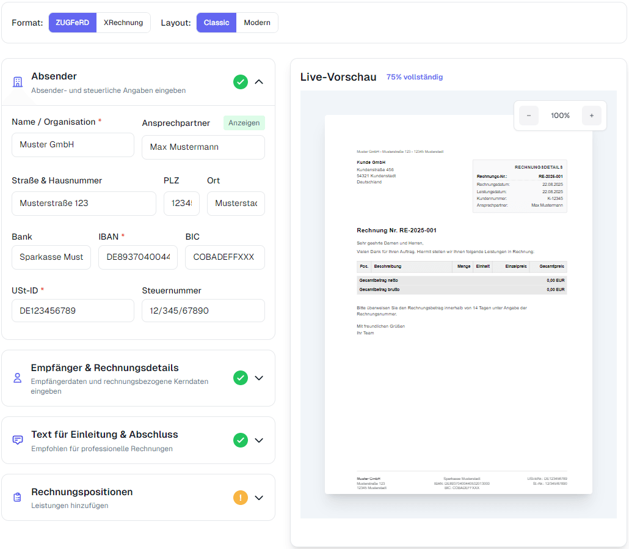The width and height of the screenshot is (629, 549).
Task: Click the completed status check on the Text section
Action: click(x=241, y=440)
